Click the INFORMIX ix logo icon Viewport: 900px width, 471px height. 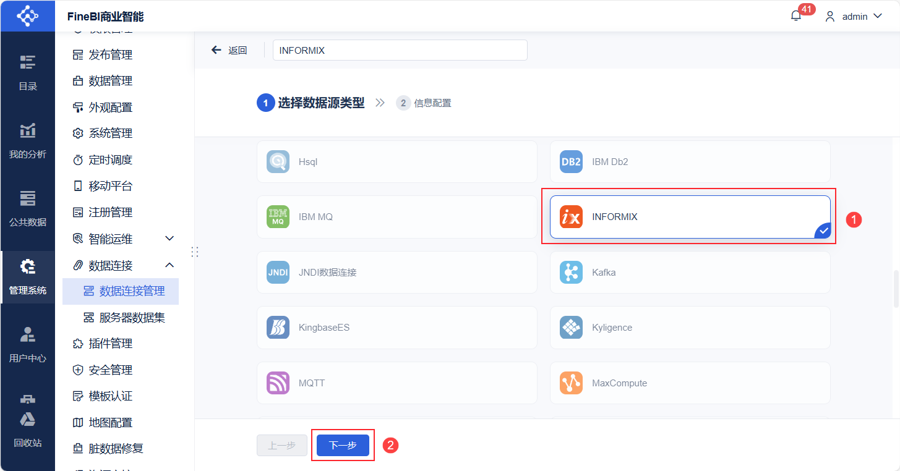(x=571, y=217)
